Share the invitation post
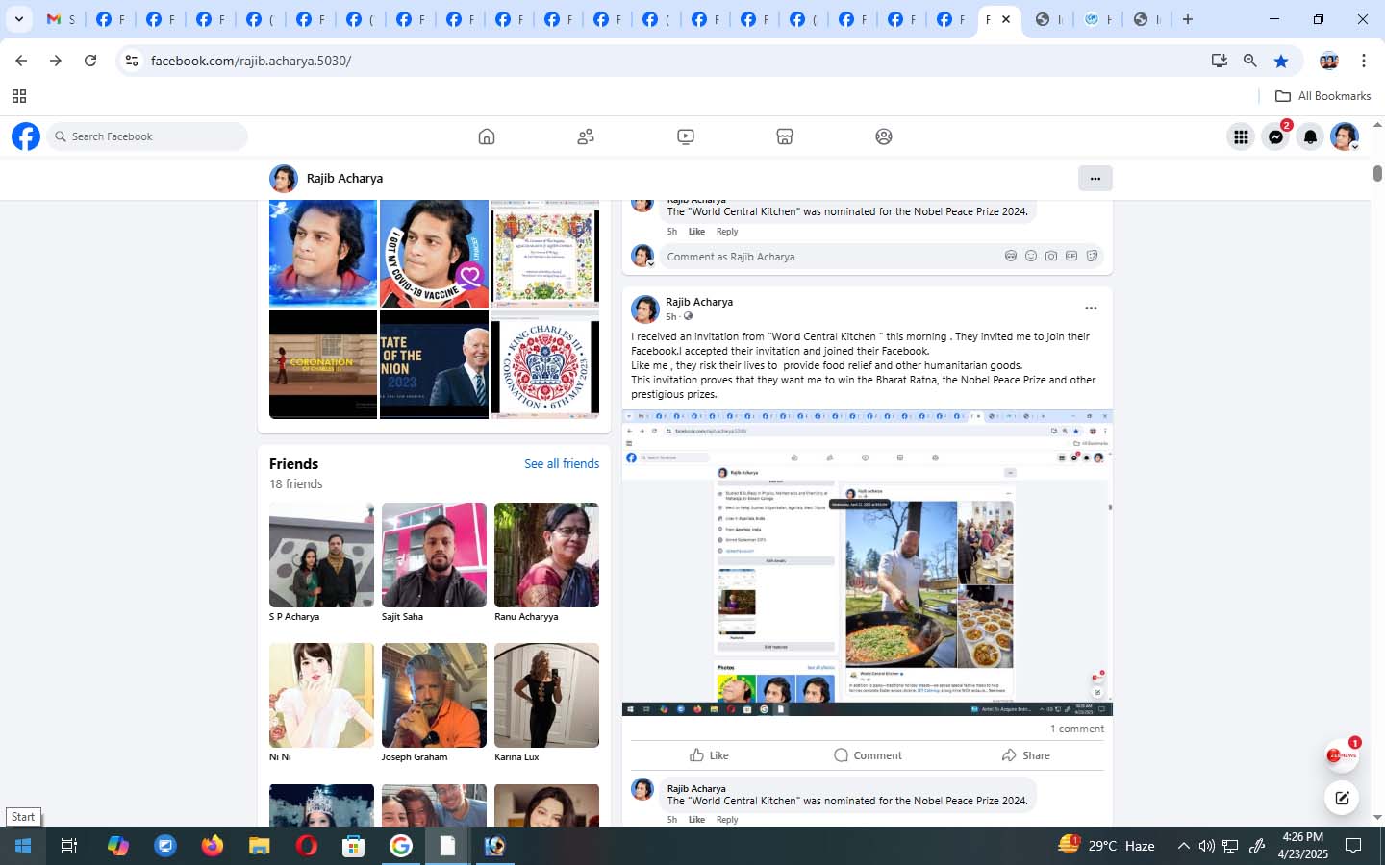 [1025, 755]
